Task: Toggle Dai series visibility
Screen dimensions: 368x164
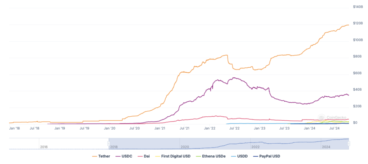Action: [x=145, y=156]
